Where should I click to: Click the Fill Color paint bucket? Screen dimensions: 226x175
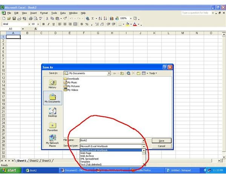coord(127,24)
